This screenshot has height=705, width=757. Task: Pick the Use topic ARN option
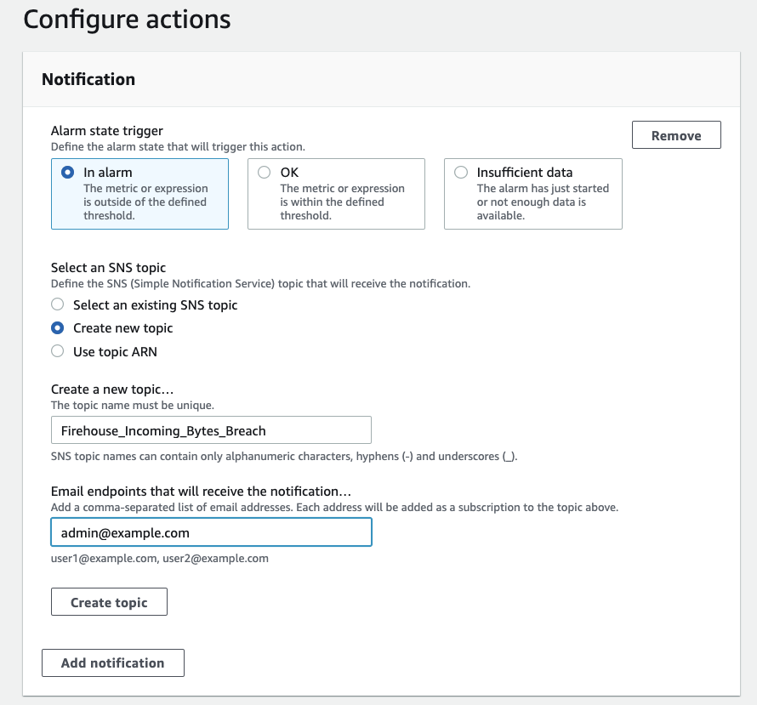pos(58,351)
